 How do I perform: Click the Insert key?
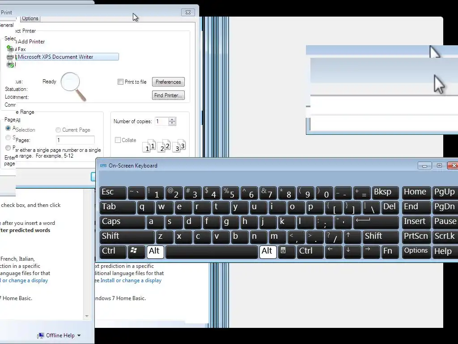[416, 223]
